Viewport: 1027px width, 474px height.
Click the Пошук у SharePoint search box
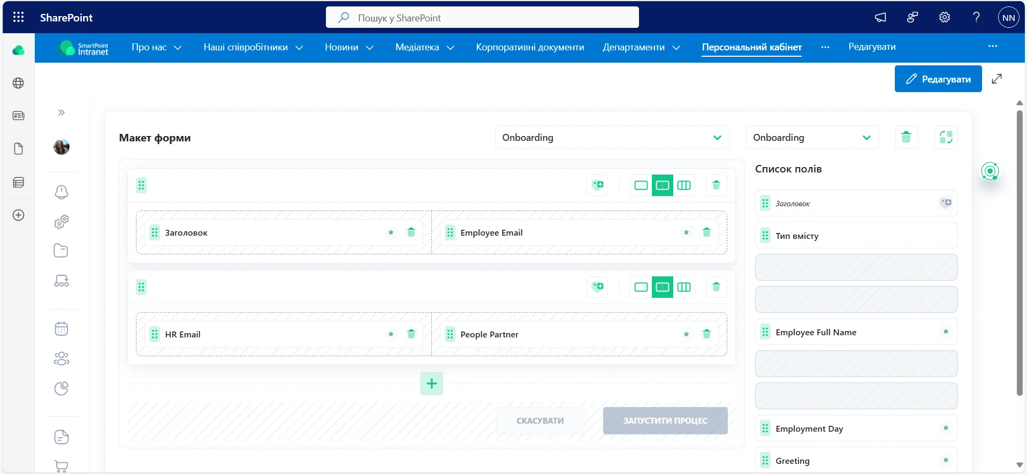click(482, 18)
